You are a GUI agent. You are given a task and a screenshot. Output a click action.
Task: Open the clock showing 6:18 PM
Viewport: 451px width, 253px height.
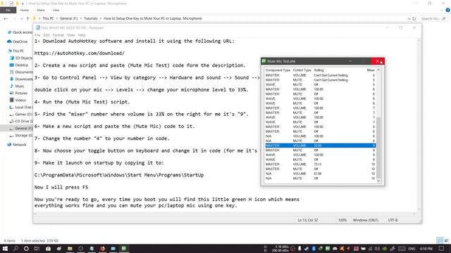(x=426, y=249)
